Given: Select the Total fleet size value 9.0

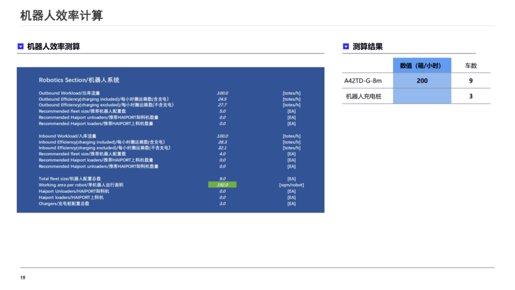Looking at the screenshot, I should click(x=222, y=179).
